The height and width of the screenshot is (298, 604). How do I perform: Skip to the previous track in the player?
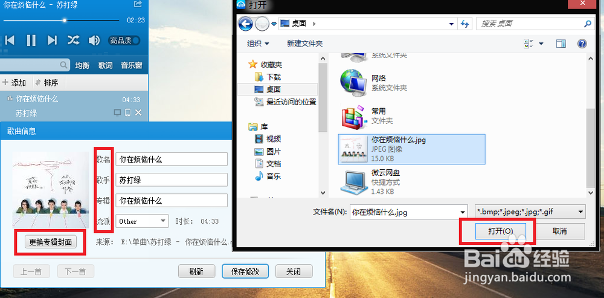tap(10, 40)
